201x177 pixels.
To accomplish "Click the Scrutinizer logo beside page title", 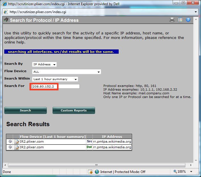I will coord(6,20).
